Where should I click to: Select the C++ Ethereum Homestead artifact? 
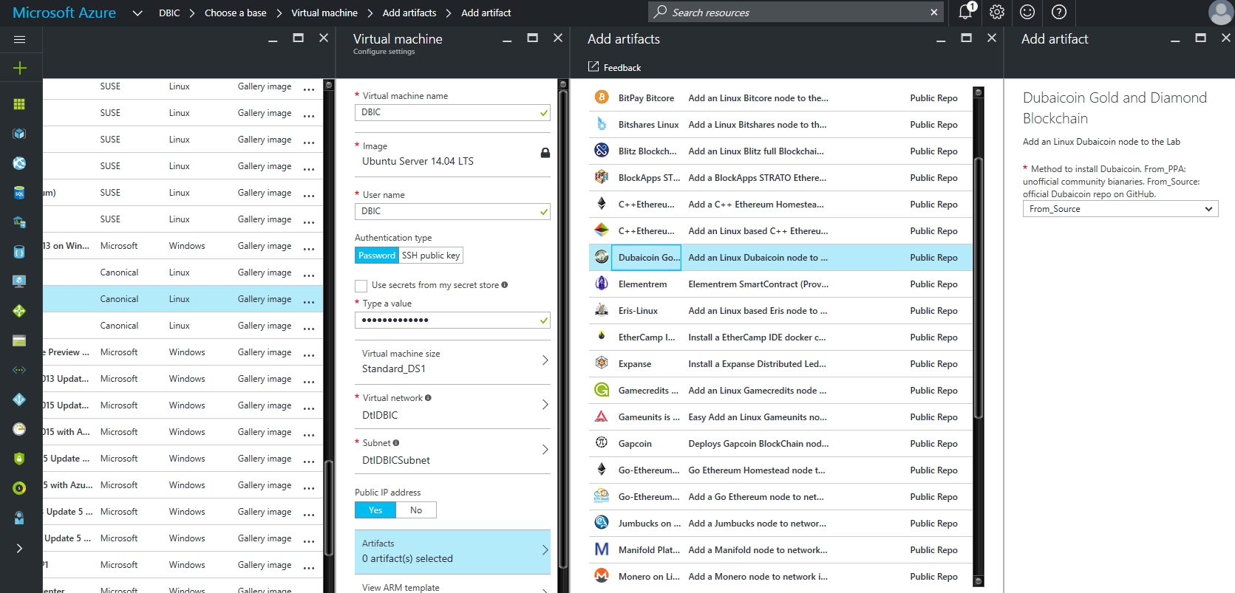pyautogui.click(x=780, y=204)
